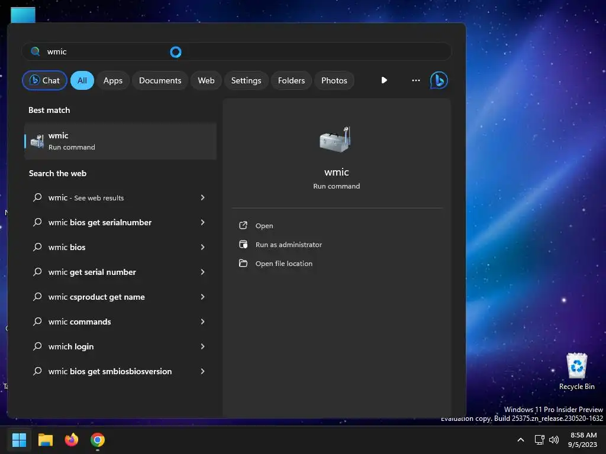Expand arrow for wmic get serial number
This screenshot has width=606, height=454.
click(202, 272)
